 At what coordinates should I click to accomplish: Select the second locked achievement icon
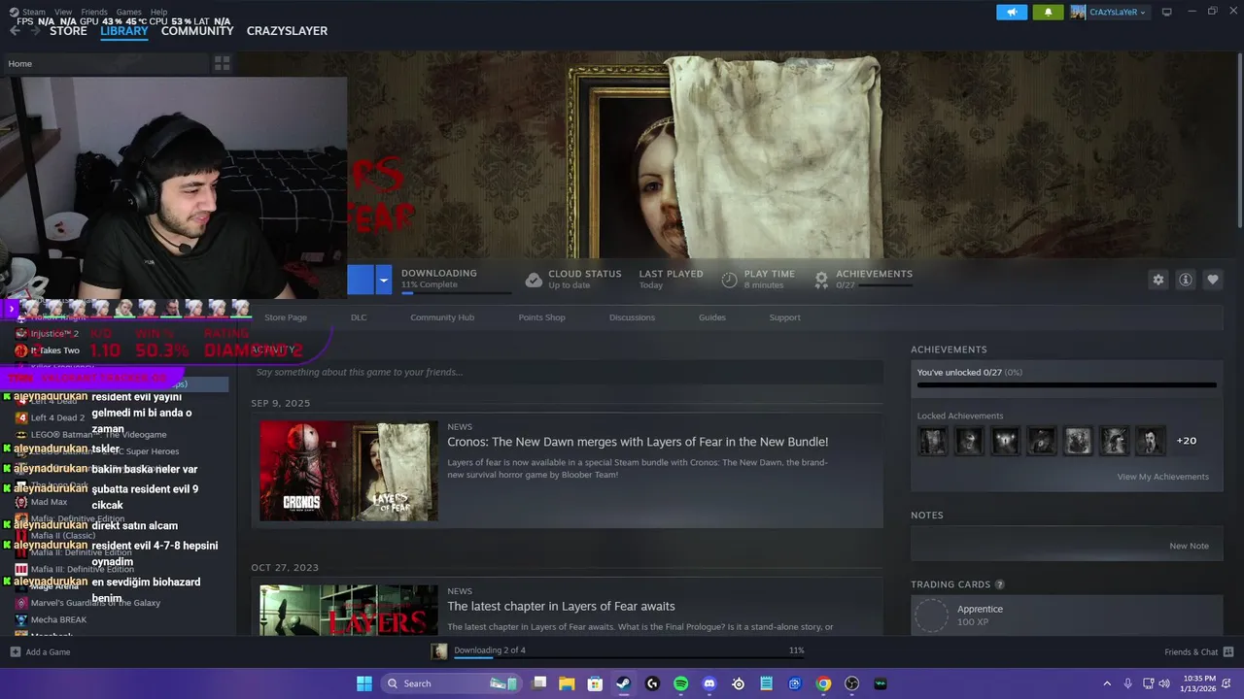(969, 441)
